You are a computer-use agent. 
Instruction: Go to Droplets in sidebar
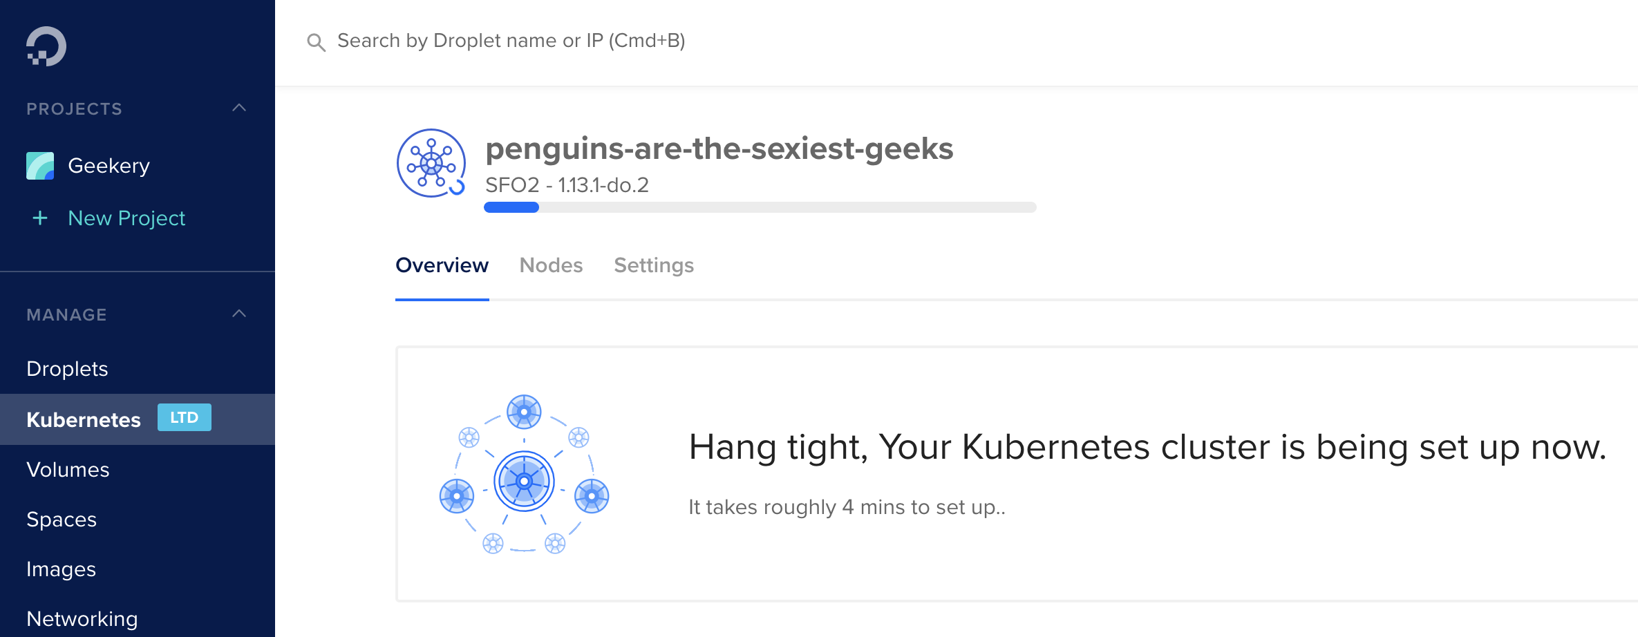(67, 369)
